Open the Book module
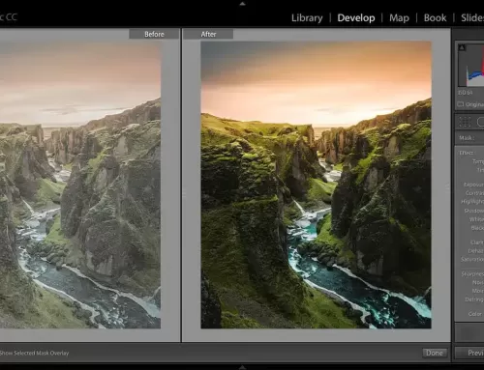This screenshot has height=370, width=484. tap(435, 18)
